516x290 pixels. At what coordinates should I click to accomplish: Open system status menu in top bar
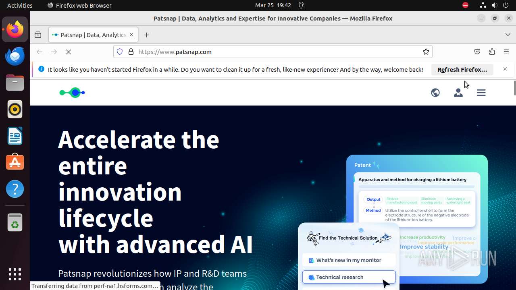coord(493,5)
